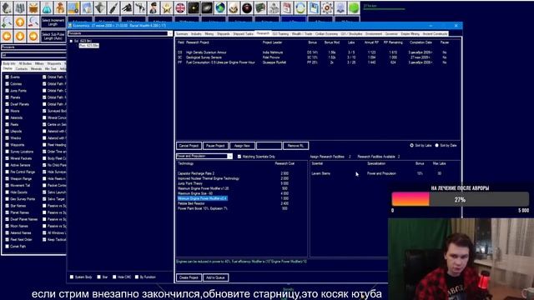The width and height of the screenshot is (534, 300).
Task: Click the Remove RL button
Action: pos(295,146)
